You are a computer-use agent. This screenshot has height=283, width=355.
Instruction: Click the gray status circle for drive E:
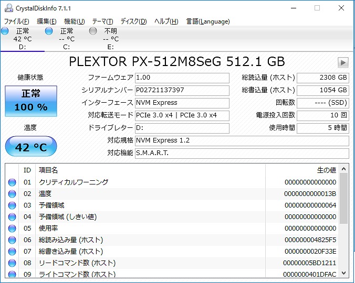[93, 31]
